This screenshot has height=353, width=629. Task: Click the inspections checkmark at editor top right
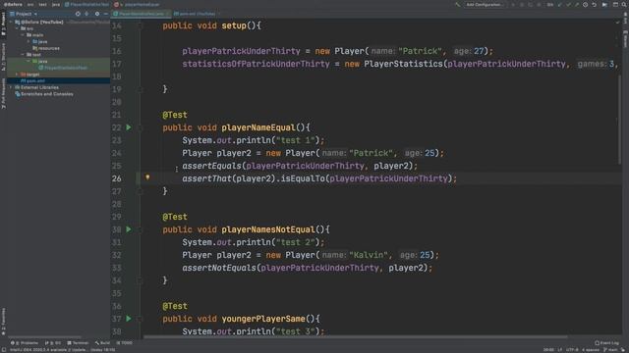click(x=618, y=22)
